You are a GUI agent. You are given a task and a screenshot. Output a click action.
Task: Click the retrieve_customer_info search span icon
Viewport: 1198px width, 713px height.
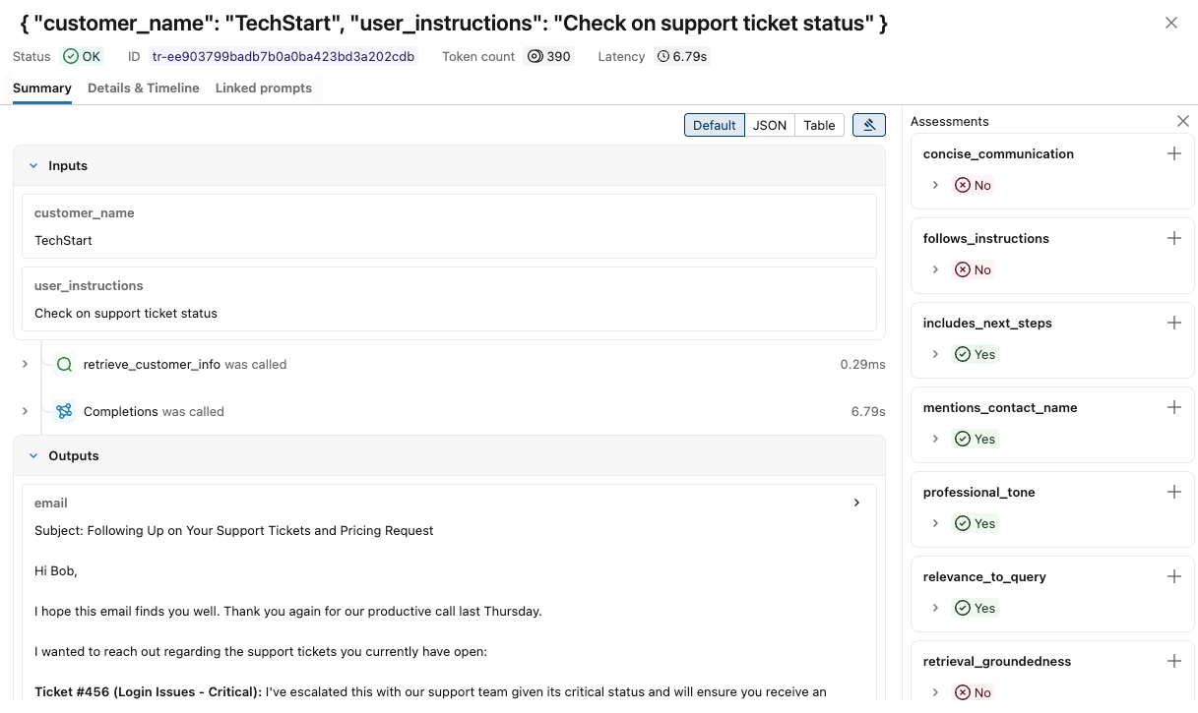(65, 364)
